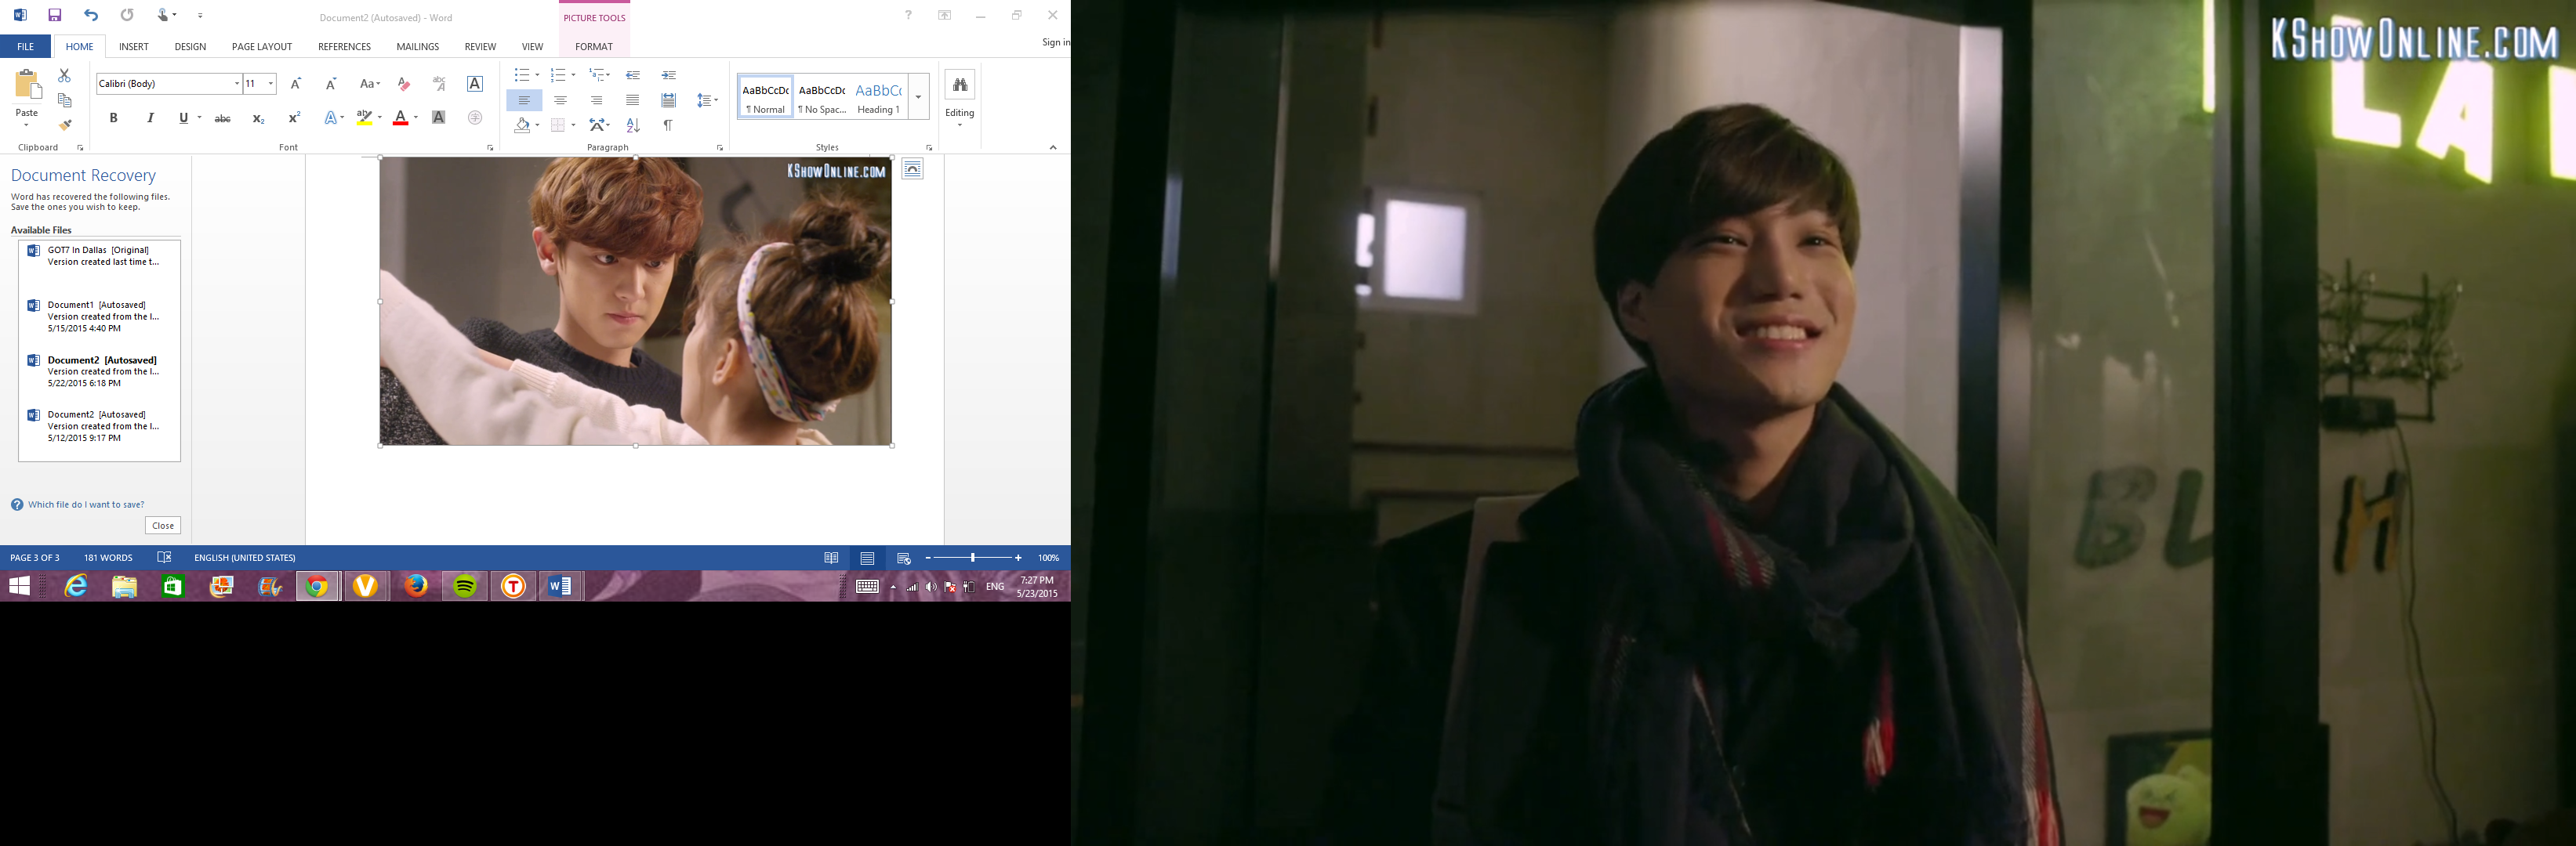The image size is (2576, 846).
Task: Switch to Web Layout view in status bar
Action: click(904, 557)
